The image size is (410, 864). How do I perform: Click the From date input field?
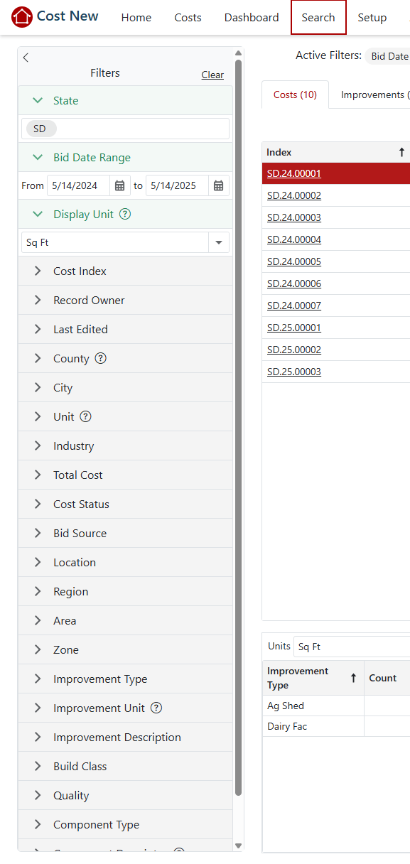pyautogui.click(x=78, y=185)
